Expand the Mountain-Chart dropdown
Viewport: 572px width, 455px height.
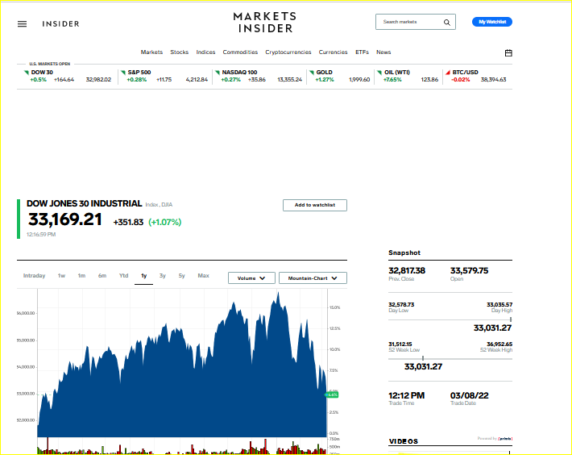[313, 278]
